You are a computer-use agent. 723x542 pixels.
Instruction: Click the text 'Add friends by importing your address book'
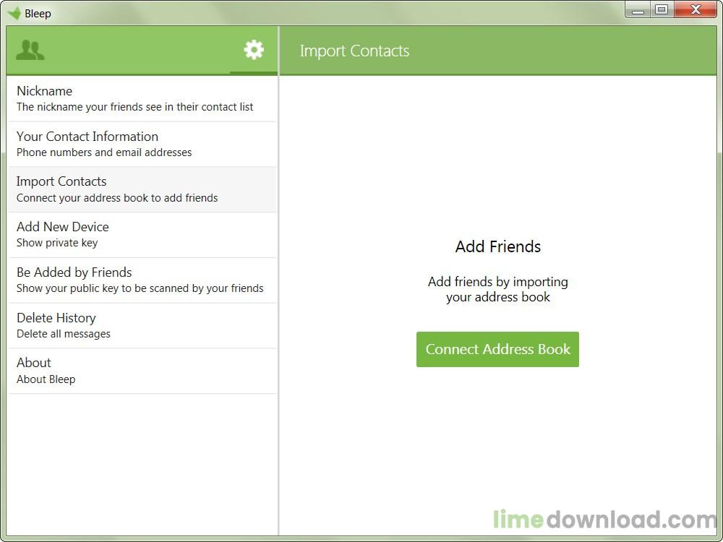(497, 290)
